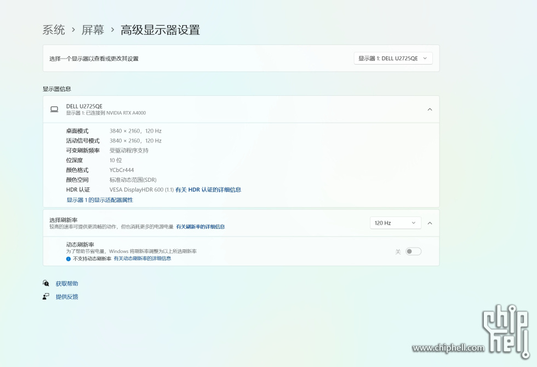Click the 高级显示器设置 breadcrumb title
The width and height of the screenshot is (537, 367).
(160, 30)
